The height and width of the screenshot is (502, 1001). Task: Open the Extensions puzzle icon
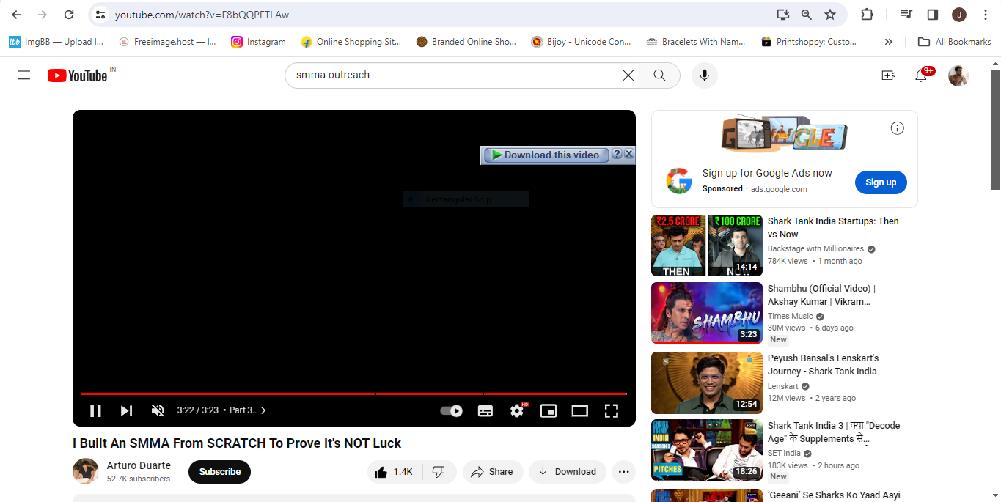coord(867,15)
